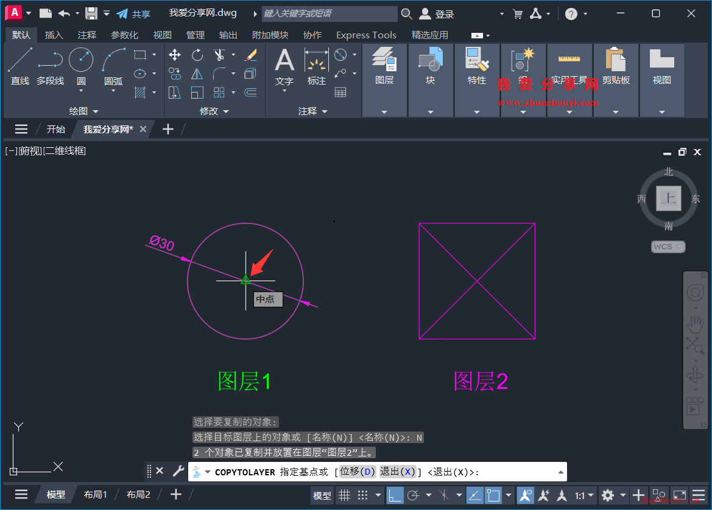Switch to the 布局1 layout tab

point(96,495)
